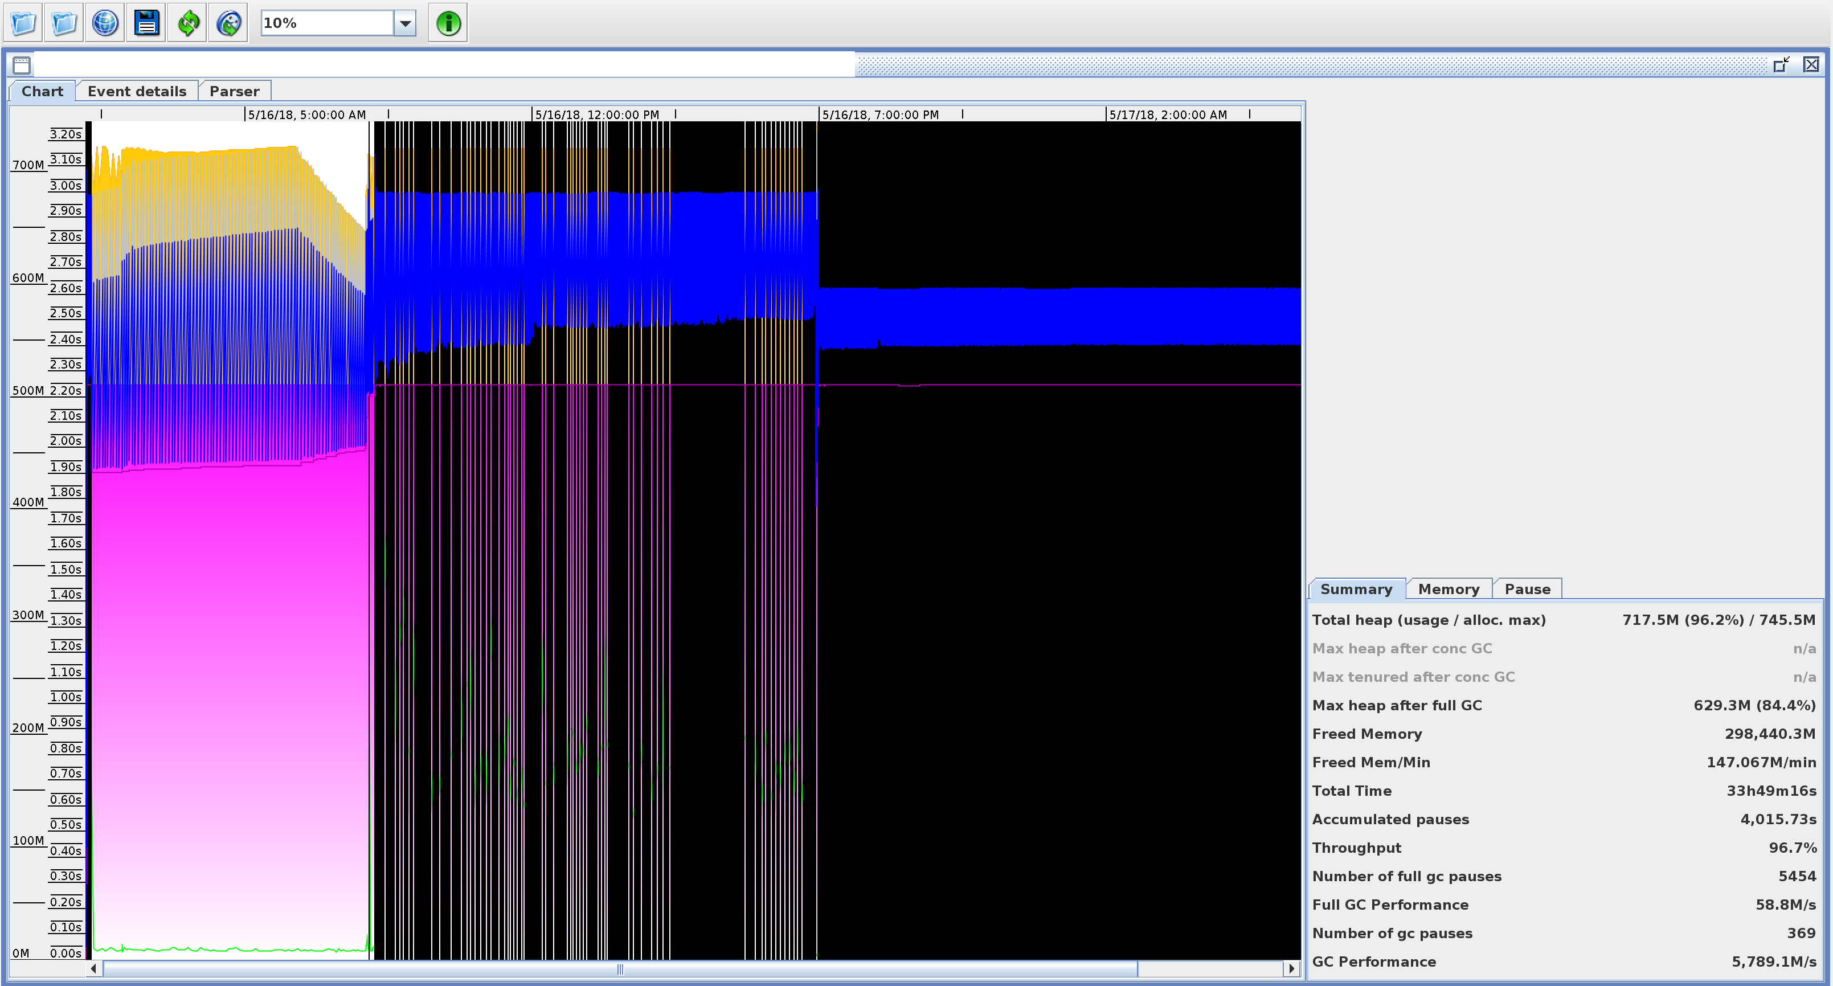1833x986 pixels.
Task: Switch to the Memory statistics tab
Action: coord(1448,589)
